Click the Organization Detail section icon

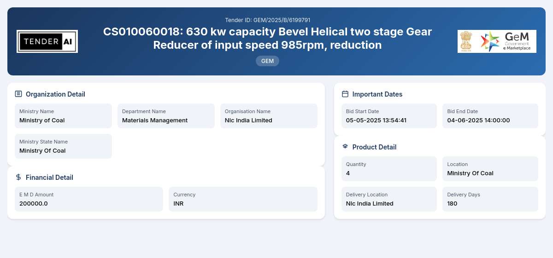(18, 94)
